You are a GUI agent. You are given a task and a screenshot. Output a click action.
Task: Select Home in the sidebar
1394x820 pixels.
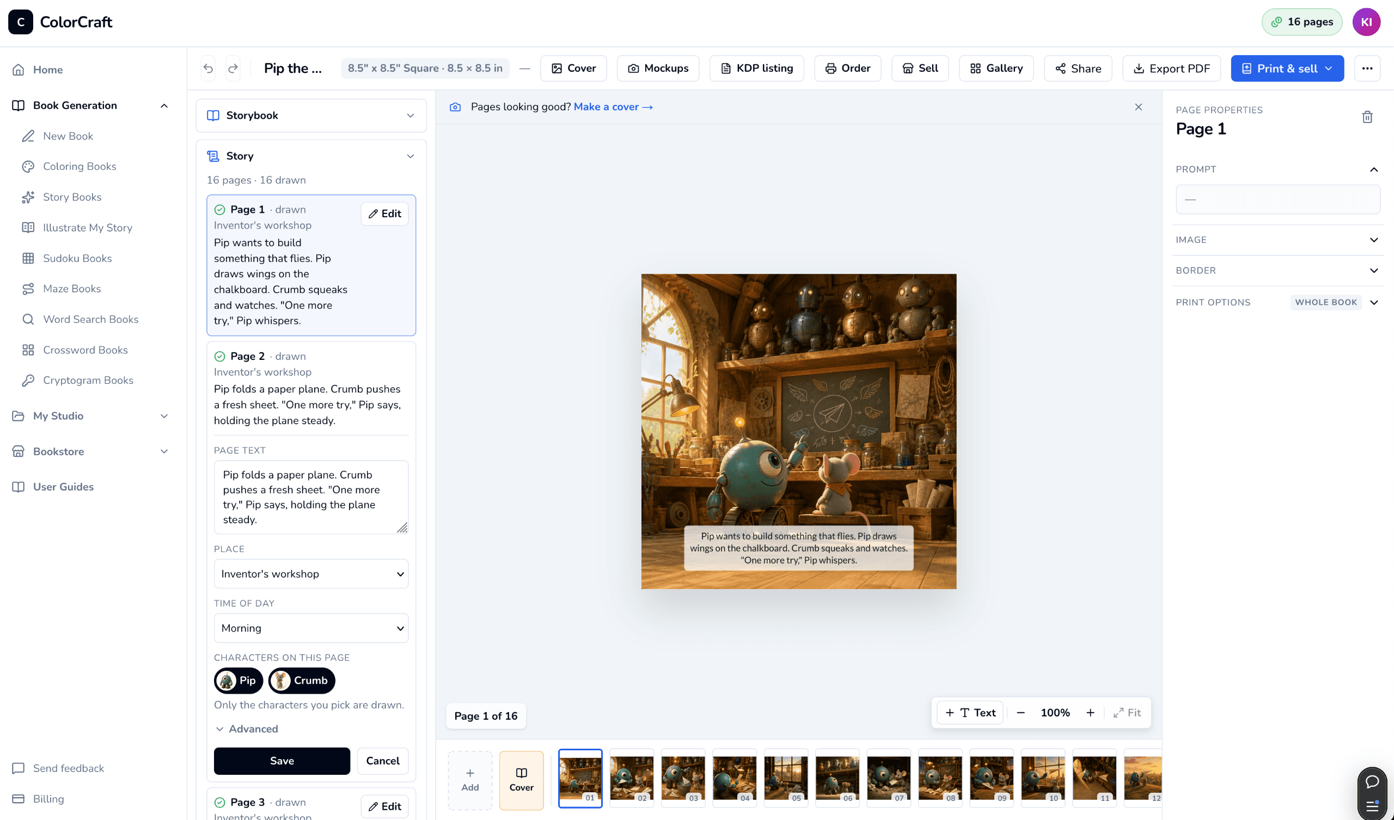(x=47, y=70)
